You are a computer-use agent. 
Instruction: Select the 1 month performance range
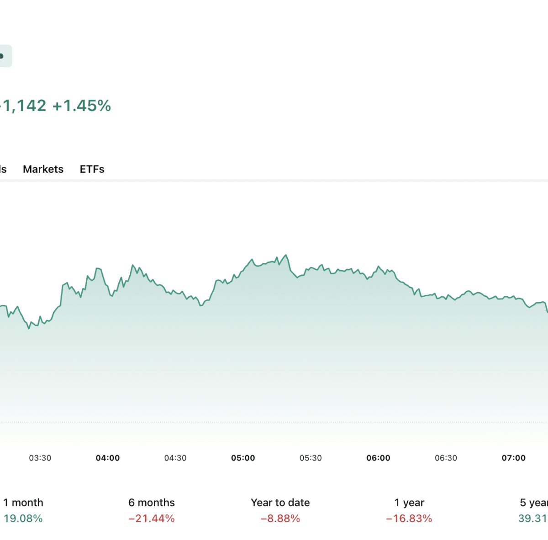(23, 510)
